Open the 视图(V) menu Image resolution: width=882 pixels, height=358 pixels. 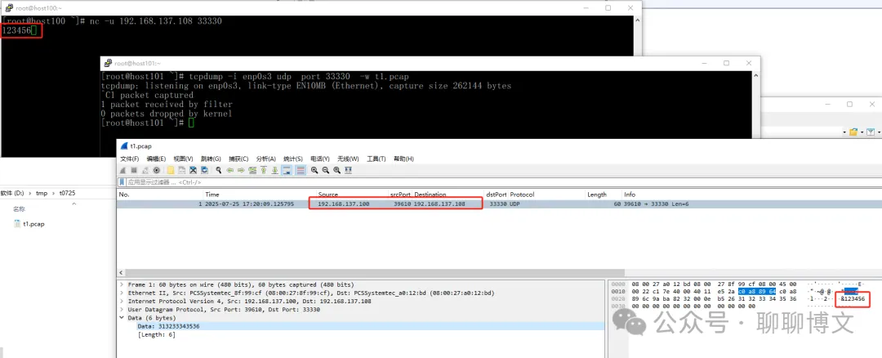pyautogui.click(x=184, y=159)
